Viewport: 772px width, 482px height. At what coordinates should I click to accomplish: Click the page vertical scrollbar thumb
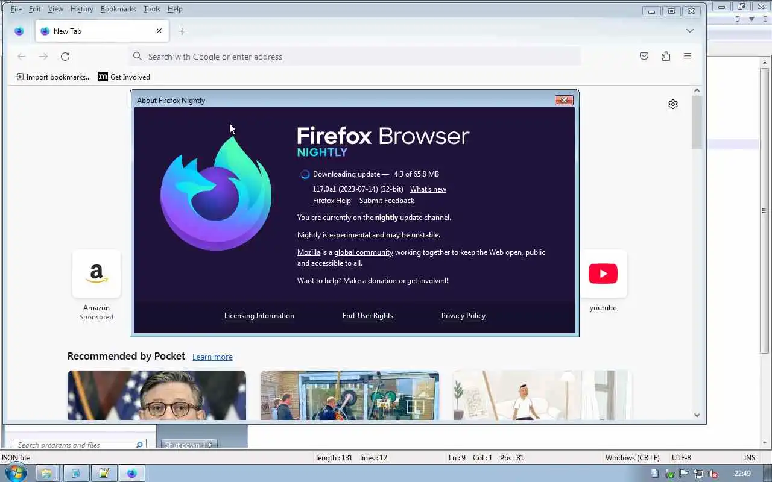[x=697, y=122]
